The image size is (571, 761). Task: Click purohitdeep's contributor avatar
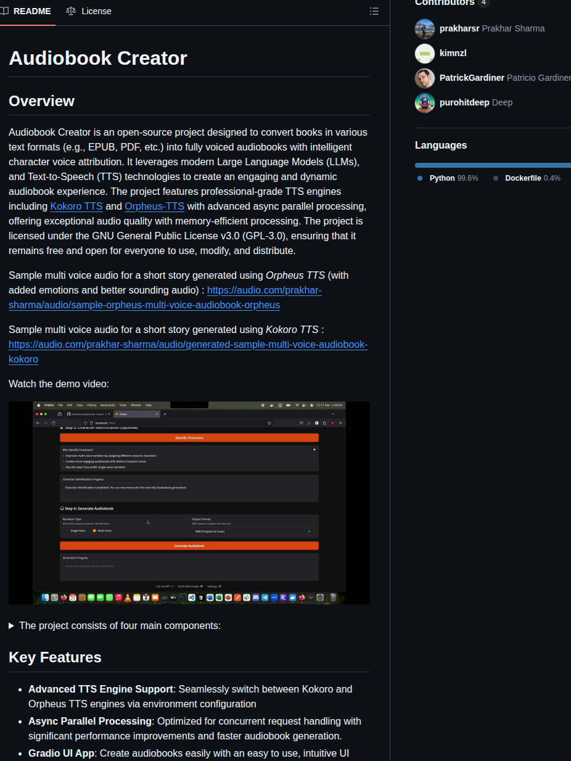(425, 102)
